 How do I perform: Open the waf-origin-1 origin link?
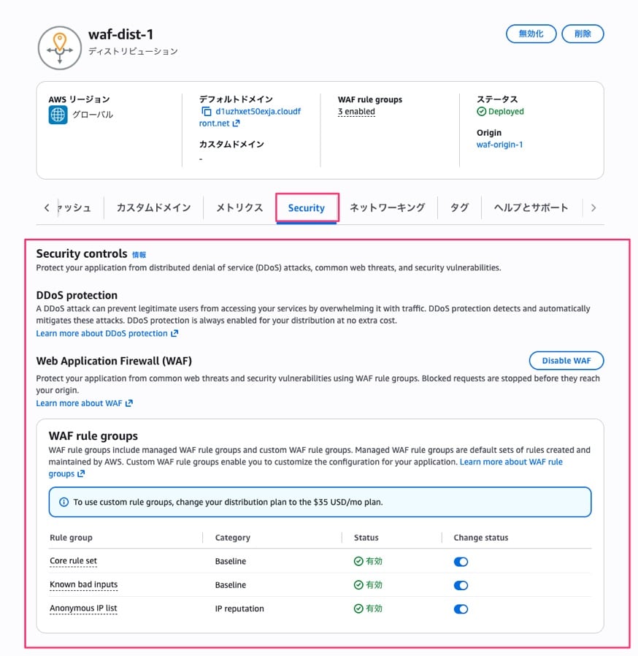(x=499, y=145)
